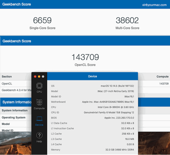The image size is (170, 155).
Task: Click the OpenCL Score value 143709
Action: 85,57
